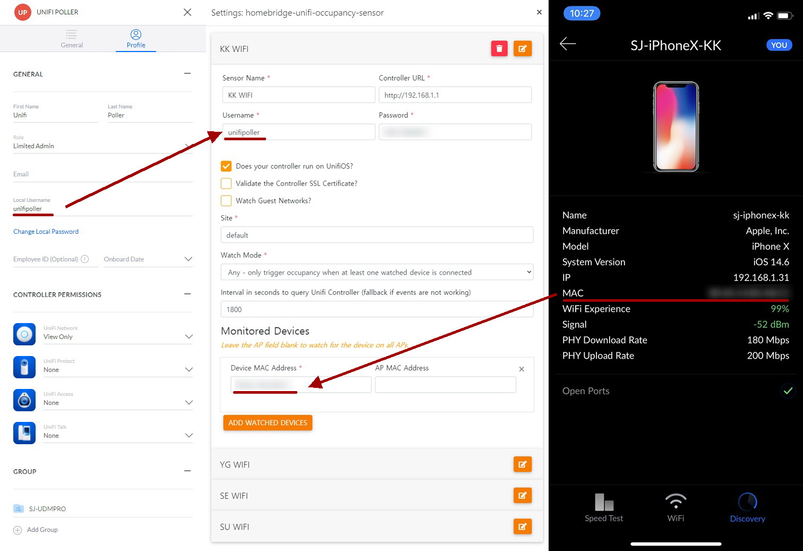Open the Watch Mode dropdown
Screen dimensions: 803x551
(x=377, y=272)
